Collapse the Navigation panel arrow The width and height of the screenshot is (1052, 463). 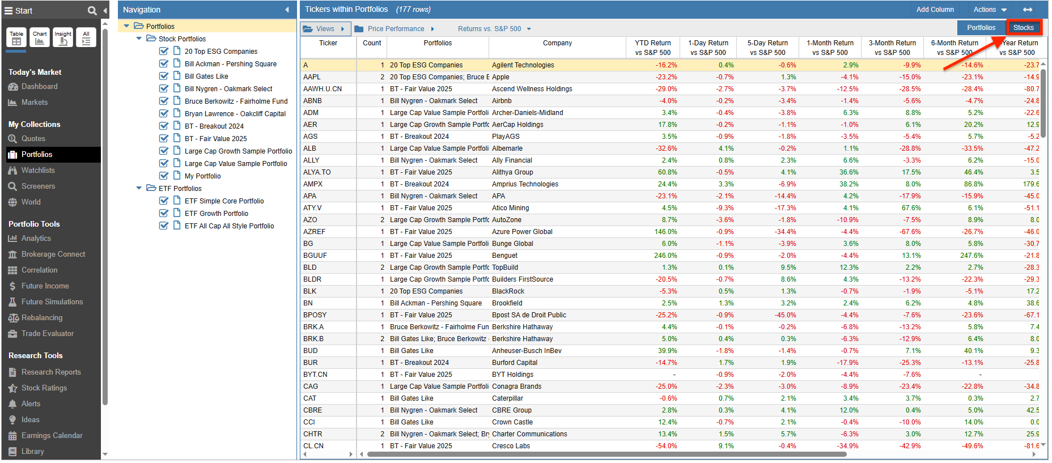click(x=287, y=10)
